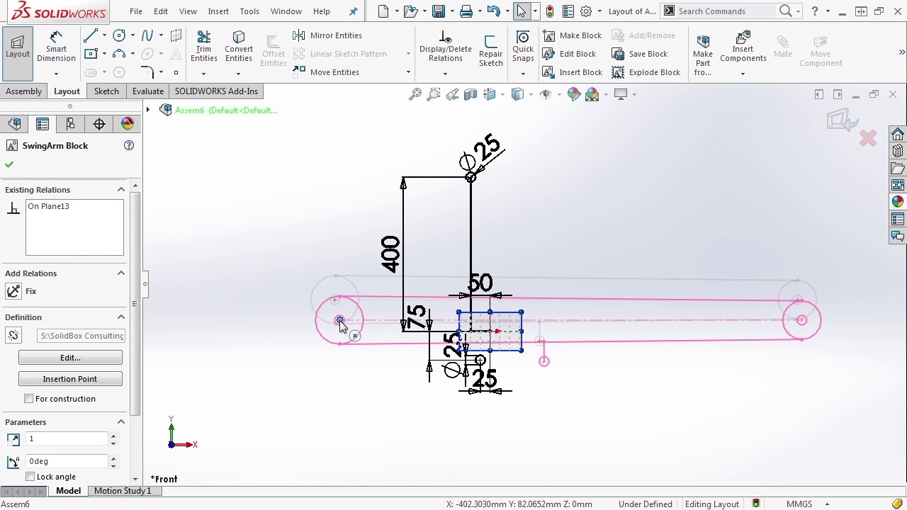Collapse the Existing Relations section

121,190
